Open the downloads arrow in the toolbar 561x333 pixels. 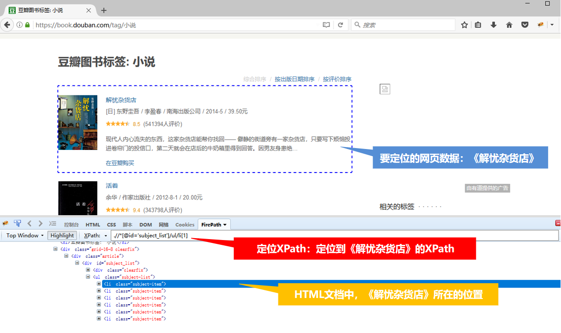pos(493,25)
